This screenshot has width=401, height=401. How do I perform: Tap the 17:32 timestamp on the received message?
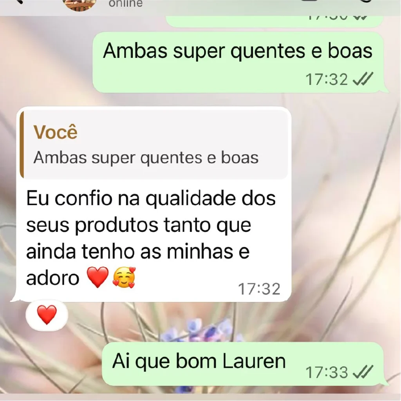(259, 289)
